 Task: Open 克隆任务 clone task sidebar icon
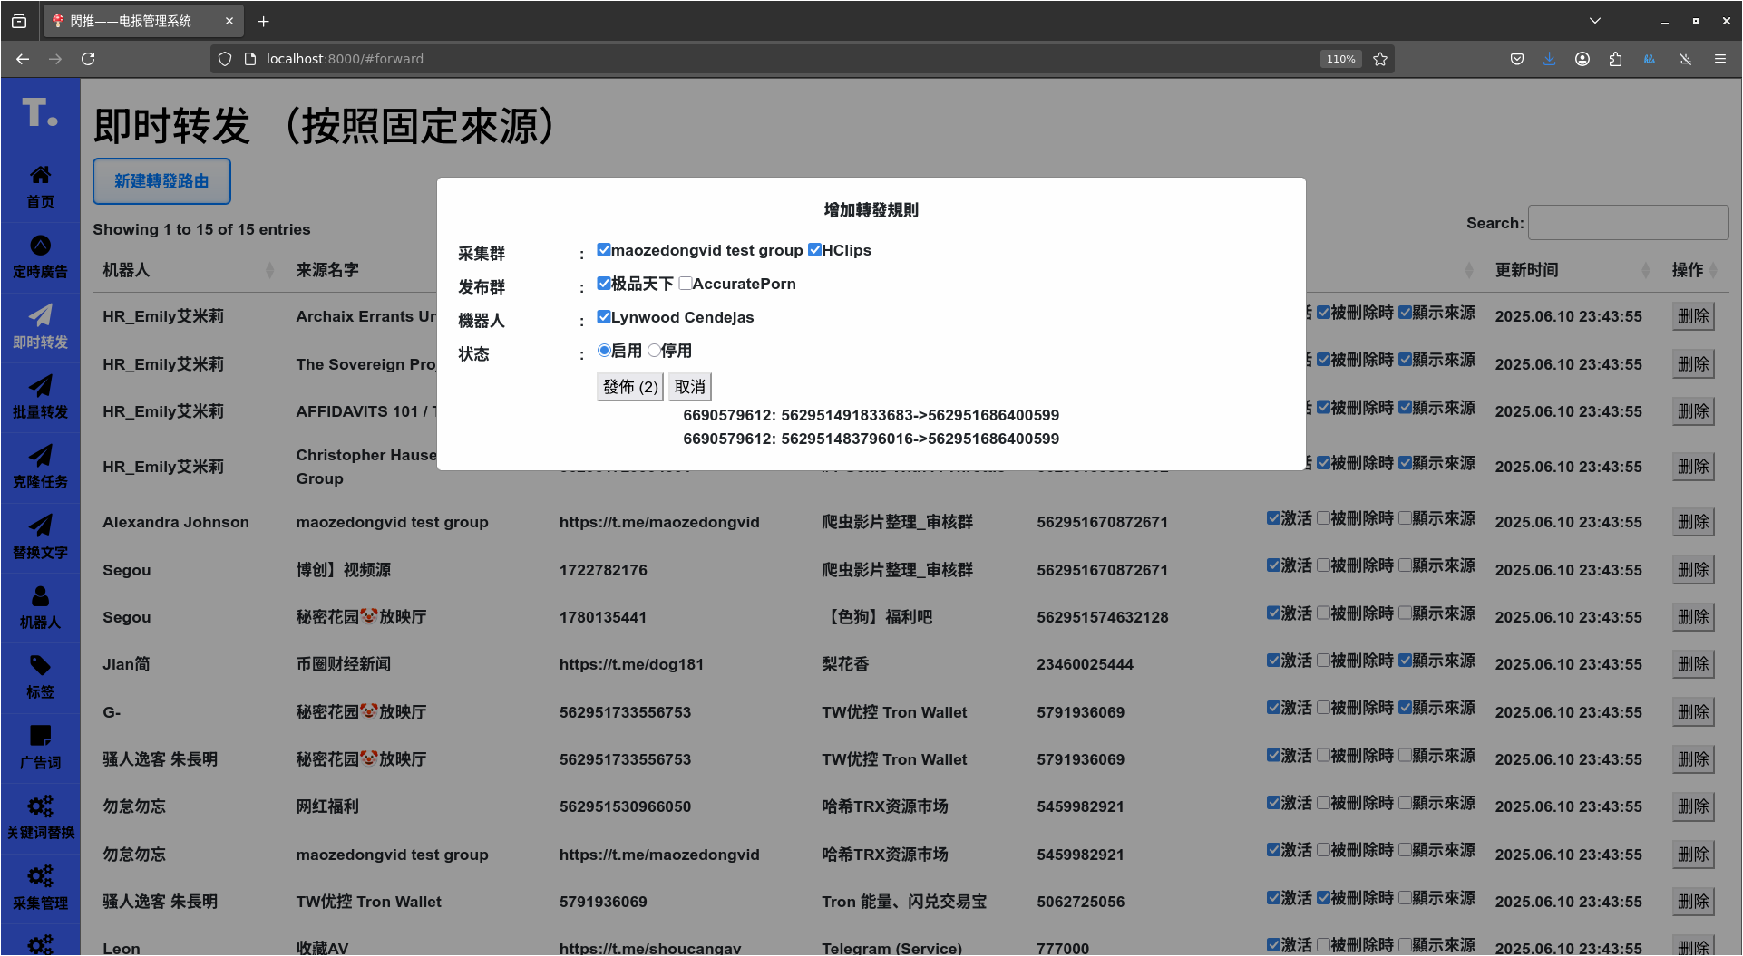coord(40,467)
